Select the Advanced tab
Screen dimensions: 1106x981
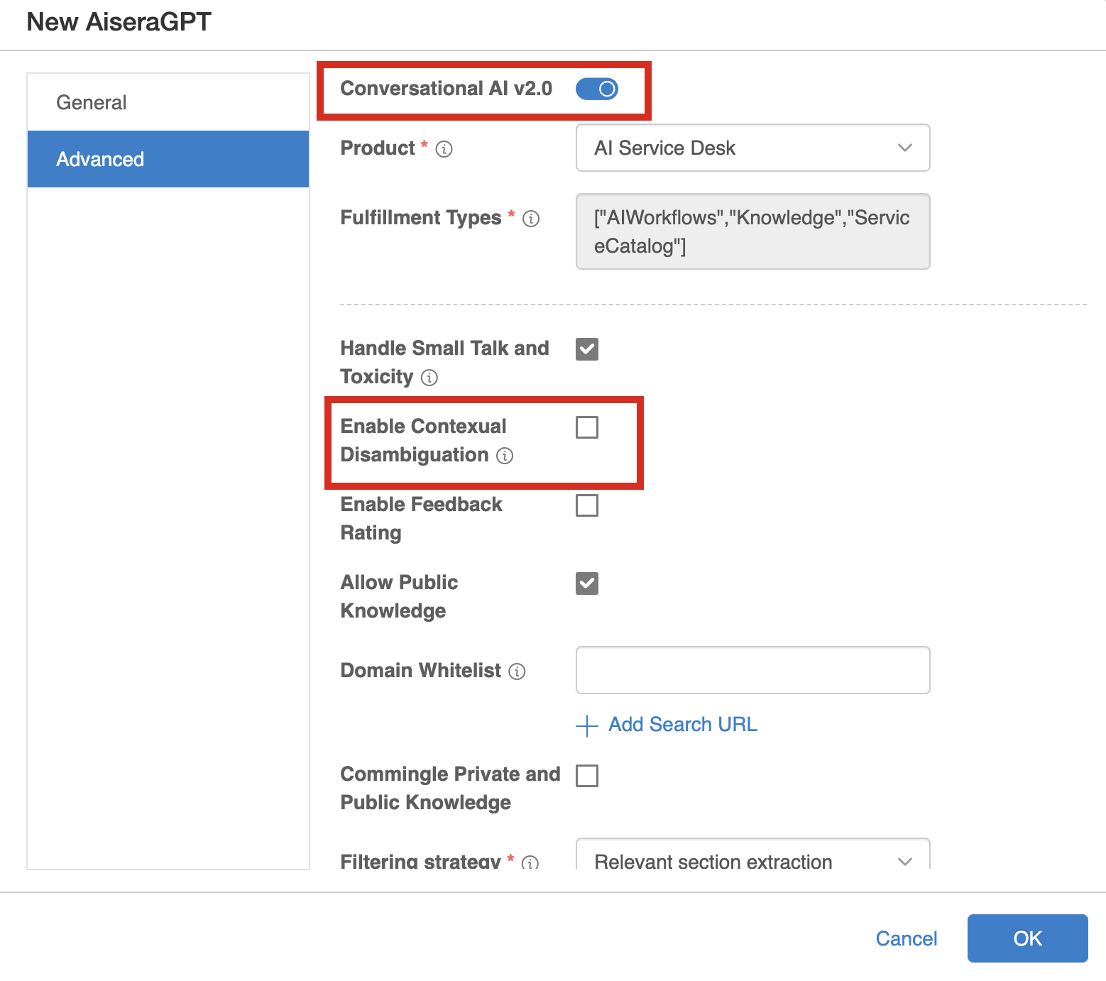tap(168, 159)
